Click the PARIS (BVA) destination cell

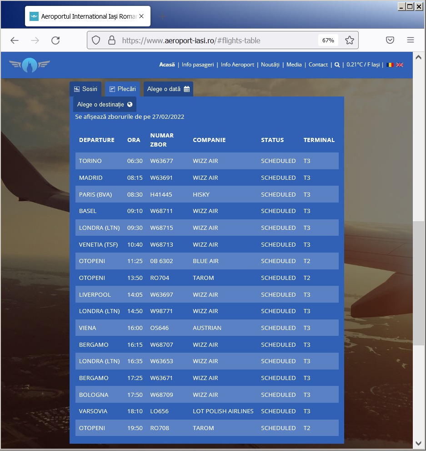click(95, 194)
